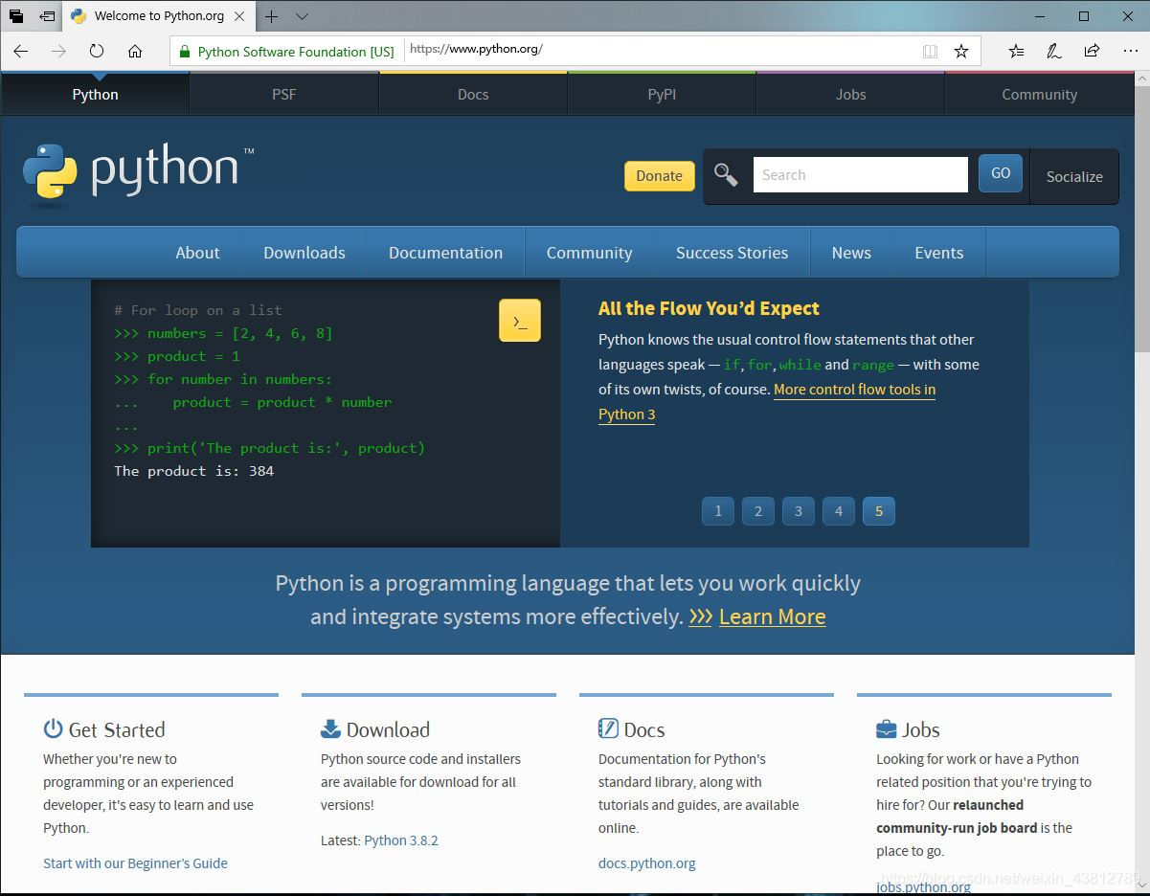The width and height of the screenshot is (1150, 896).
Task: Show tab previews chevron
Action: click(x=302, y=16)
